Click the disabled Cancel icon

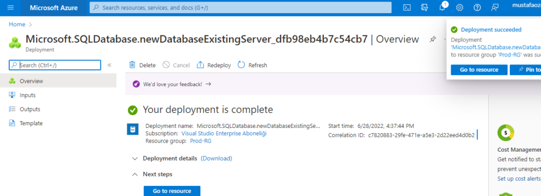(166, 65)
